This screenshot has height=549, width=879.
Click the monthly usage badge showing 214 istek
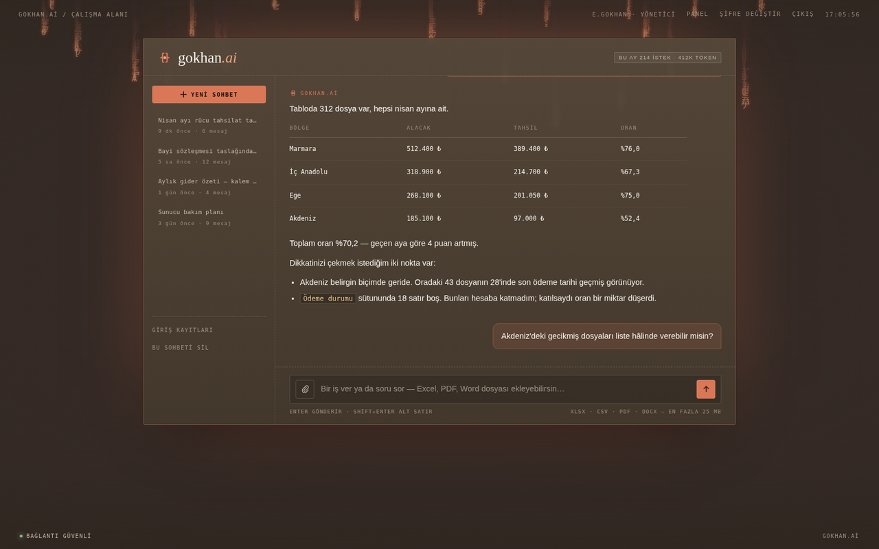667,58
